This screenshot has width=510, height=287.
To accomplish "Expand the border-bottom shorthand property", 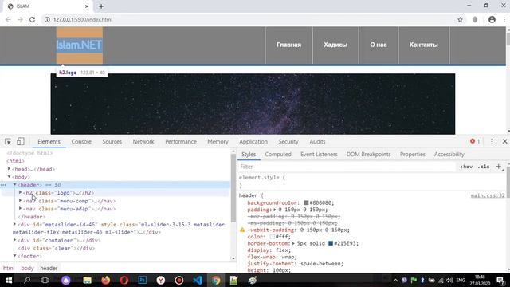I will (x=293, y=243).
